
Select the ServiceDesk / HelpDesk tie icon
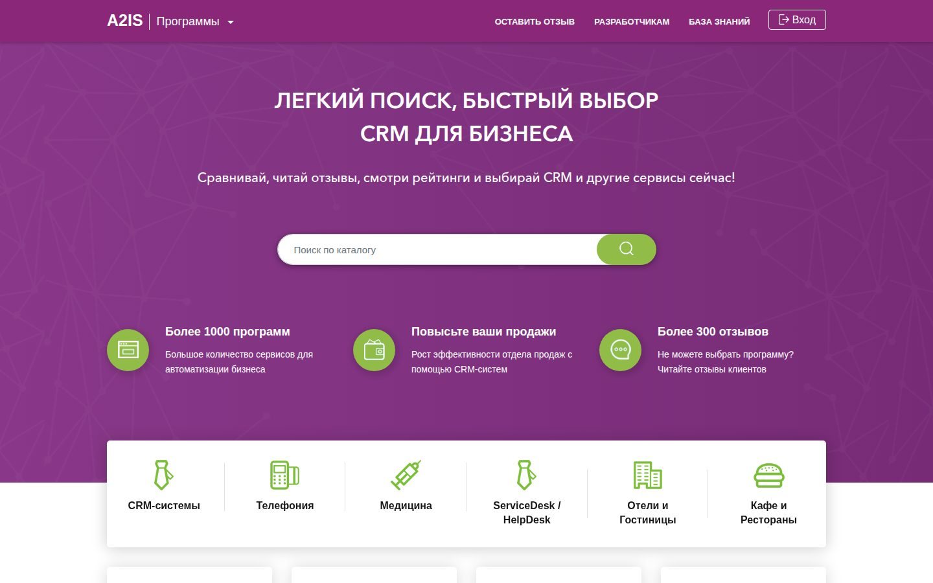click(x=526, y=475)
